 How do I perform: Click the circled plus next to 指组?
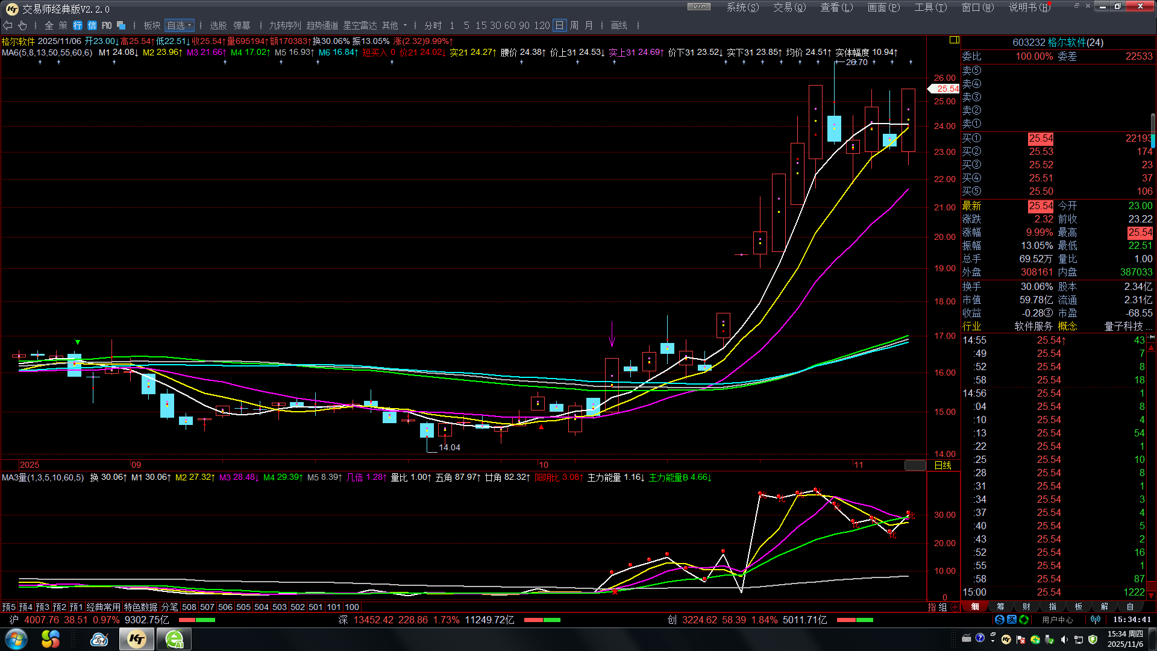click(955, 607)
